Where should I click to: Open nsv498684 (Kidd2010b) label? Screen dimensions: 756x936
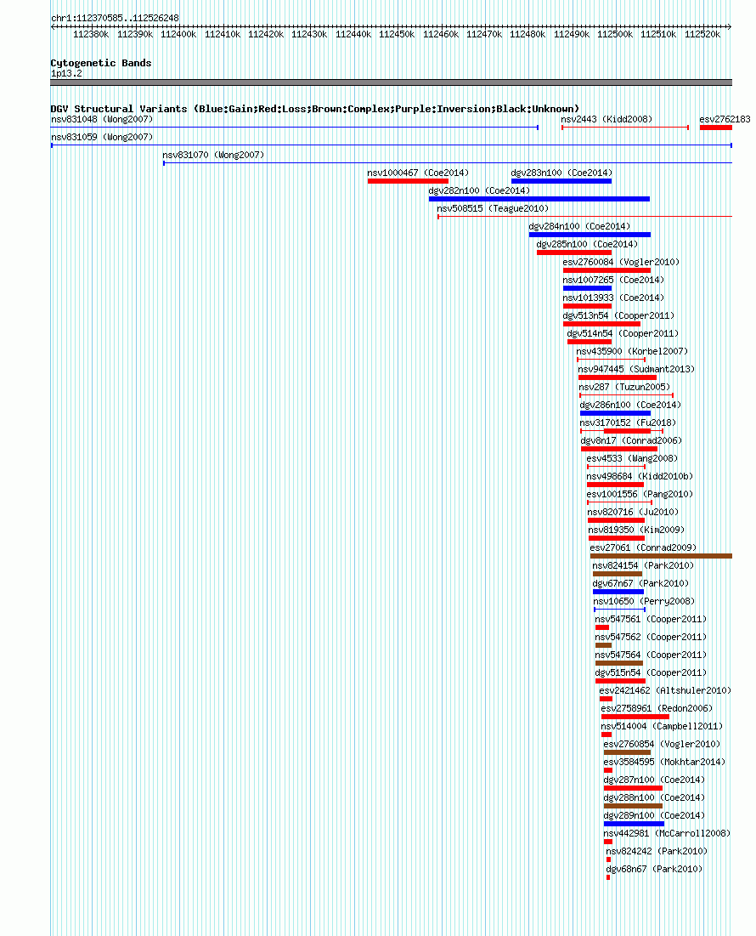pos(640,476)
